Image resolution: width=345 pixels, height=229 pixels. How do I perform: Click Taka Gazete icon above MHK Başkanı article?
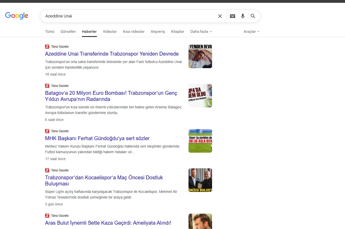point(47,131)
